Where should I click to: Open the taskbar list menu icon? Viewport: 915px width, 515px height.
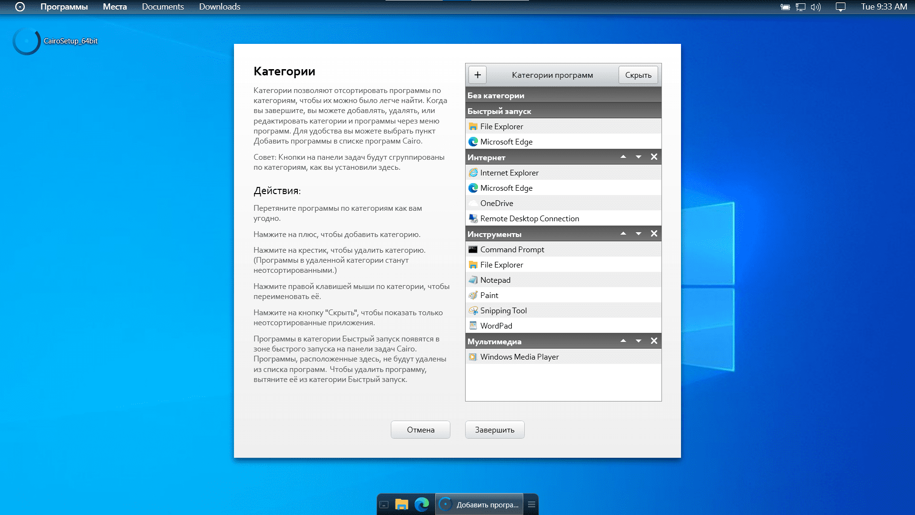[x=531, y=505]
